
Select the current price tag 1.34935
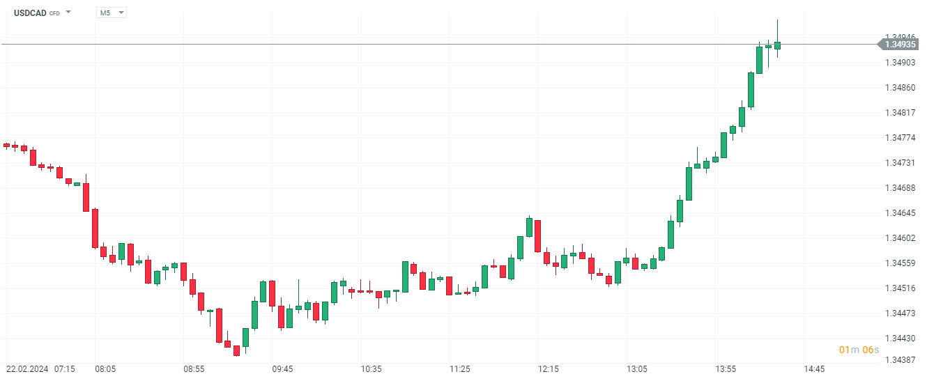click(x=900, y=44)
